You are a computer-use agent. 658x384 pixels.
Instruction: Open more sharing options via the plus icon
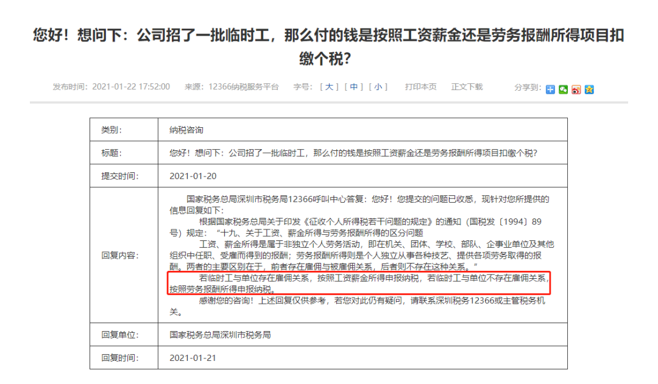550,89
